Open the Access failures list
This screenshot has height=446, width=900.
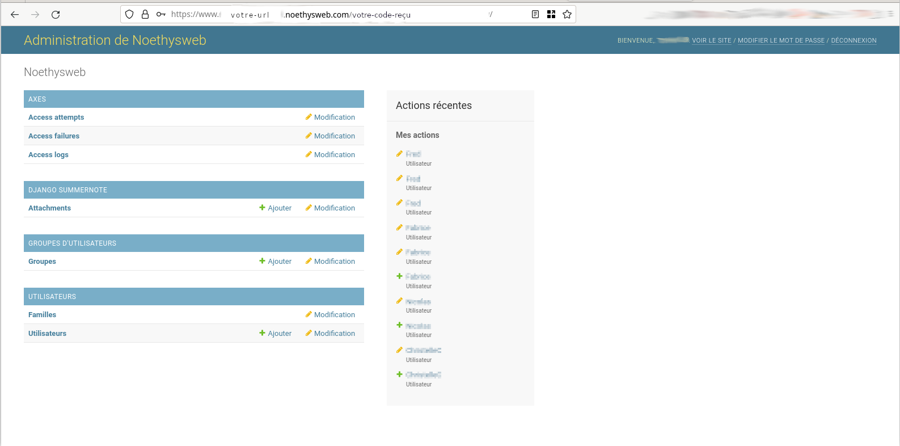pyautogui.click(x=54, y=136)
